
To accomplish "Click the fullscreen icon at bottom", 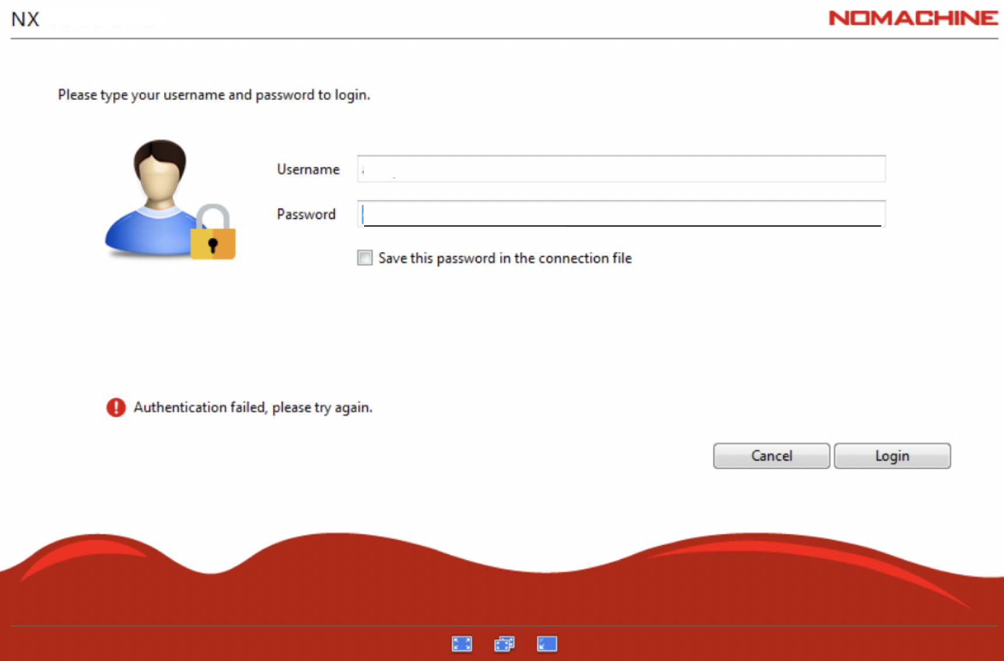I will (462, 644).
